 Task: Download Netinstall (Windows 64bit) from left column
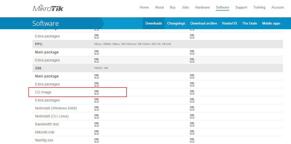pos(97,108)
